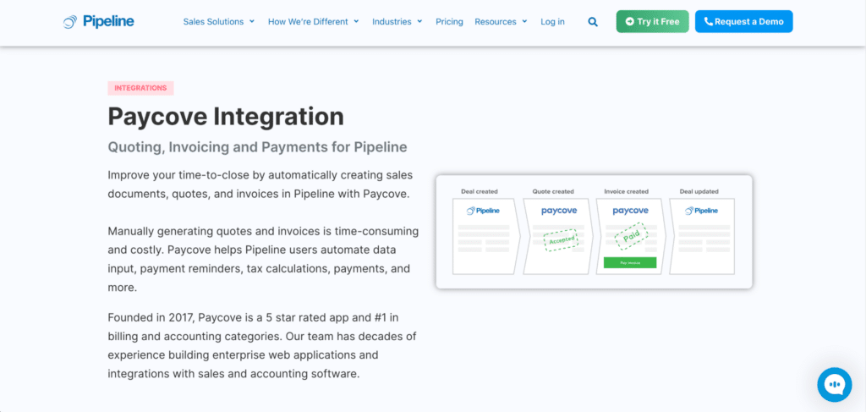866x412 pixels.
Task: Click the Quoting, Invoicing and Payments subtitle
Action: click(257, 147)
